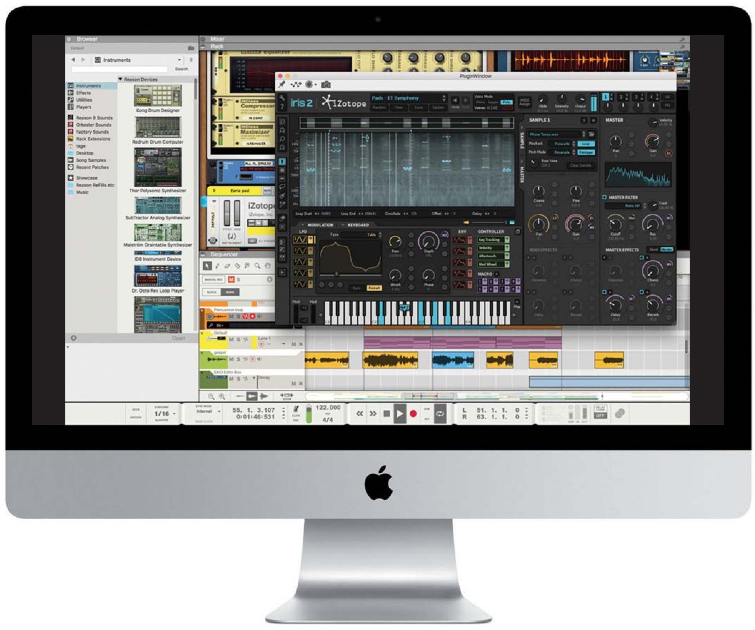
Task: Select Kong Drum Designer thumbnail
Action: click(x=158, y=96)
